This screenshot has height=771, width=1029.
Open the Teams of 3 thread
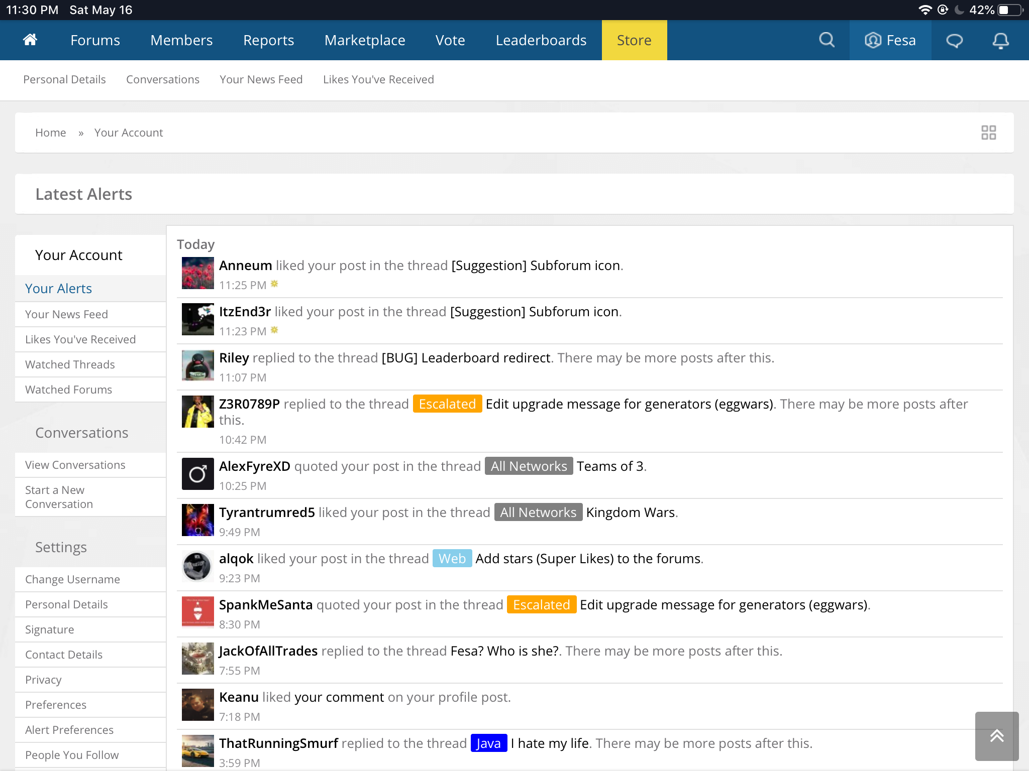coord(610,466)
